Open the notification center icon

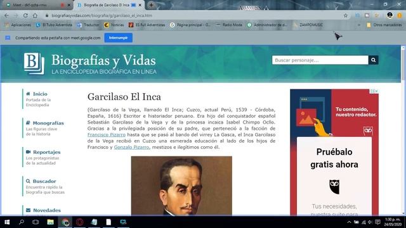point(377,222)
